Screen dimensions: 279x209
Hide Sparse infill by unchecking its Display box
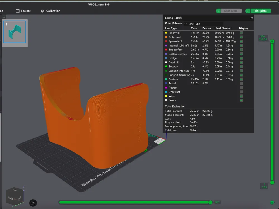coord(241,41)
